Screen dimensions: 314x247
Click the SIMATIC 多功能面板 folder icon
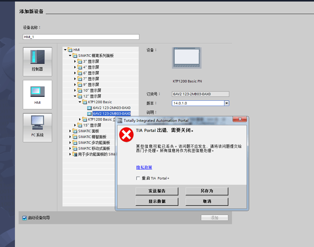75,143
